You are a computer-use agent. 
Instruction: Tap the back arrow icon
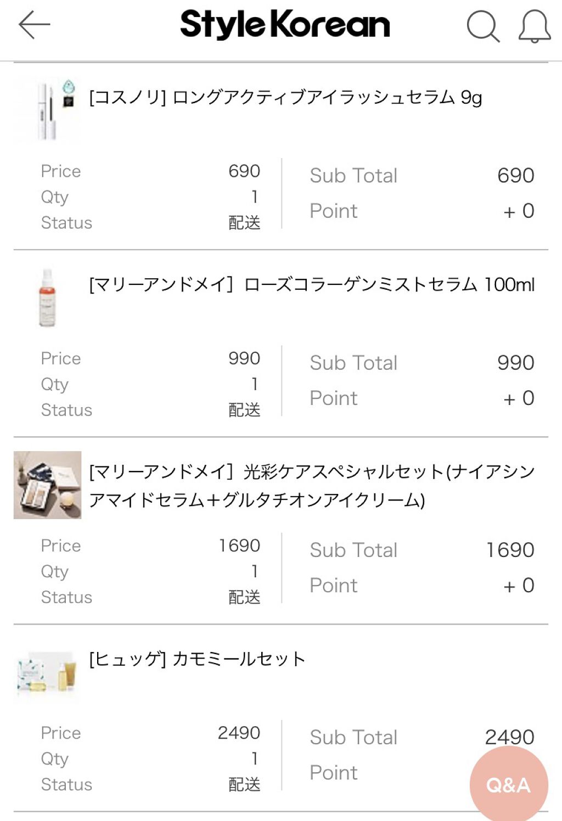pyautogui.click(x=34, y=25)
